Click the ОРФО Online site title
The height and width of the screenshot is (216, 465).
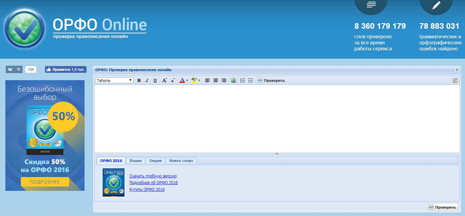click(x=100, y=24)
